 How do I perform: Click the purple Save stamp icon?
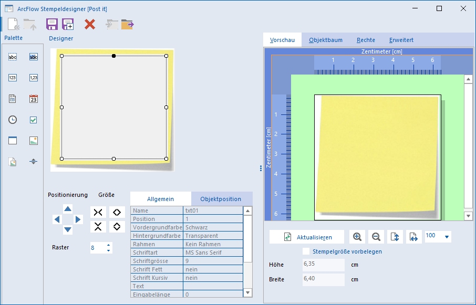tap(52, 24)
